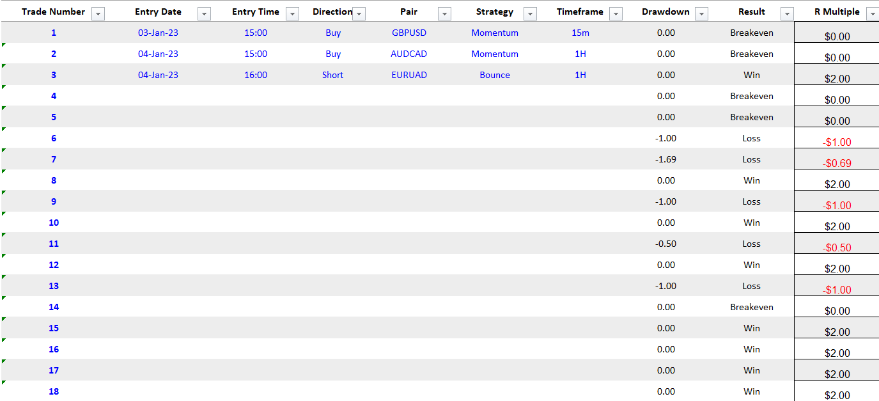Click the EURUAD pair cell
This screenshot has height=401, width=879.
click(408, 75)
